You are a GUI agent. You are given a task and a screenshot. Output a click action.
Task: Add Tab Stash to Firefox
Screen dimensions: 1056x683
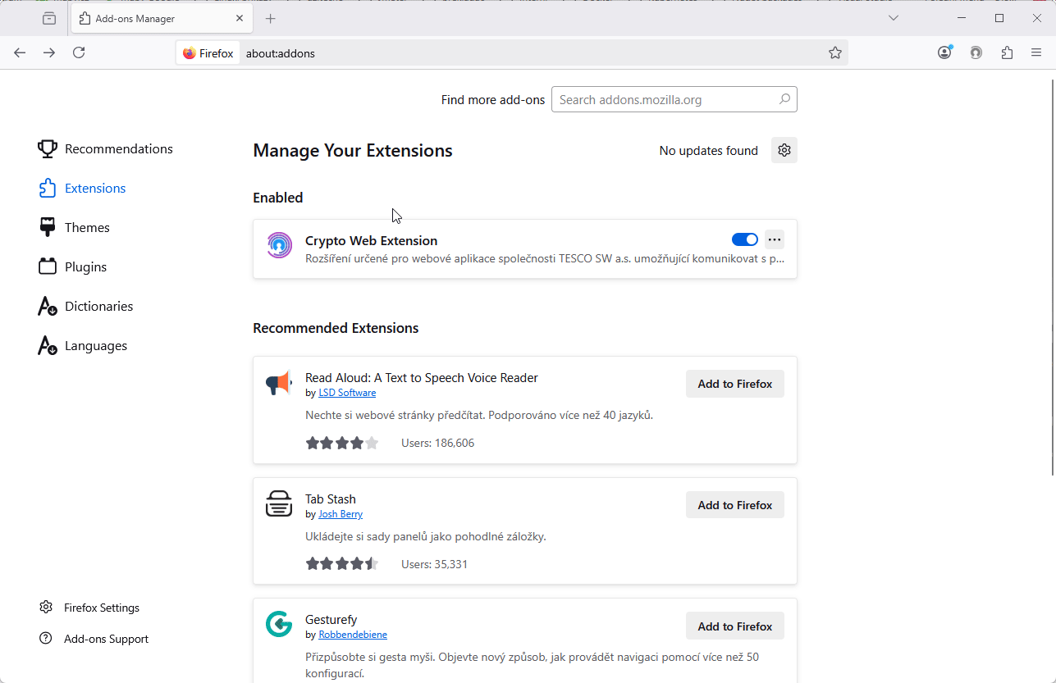[735, 505]
